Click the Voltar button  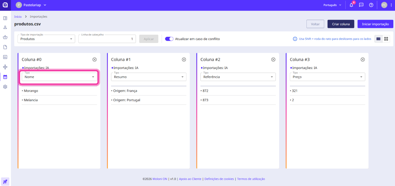[315, 24]
